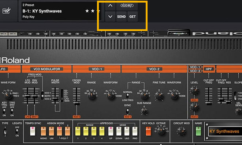Select arpeggio RND mode button
This screenshot has width=242, height=145.
click(135, 131)
